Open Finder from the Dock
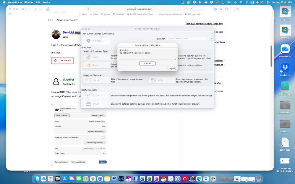This screenshot has width=295, height=184. click(x=36, y=179)
